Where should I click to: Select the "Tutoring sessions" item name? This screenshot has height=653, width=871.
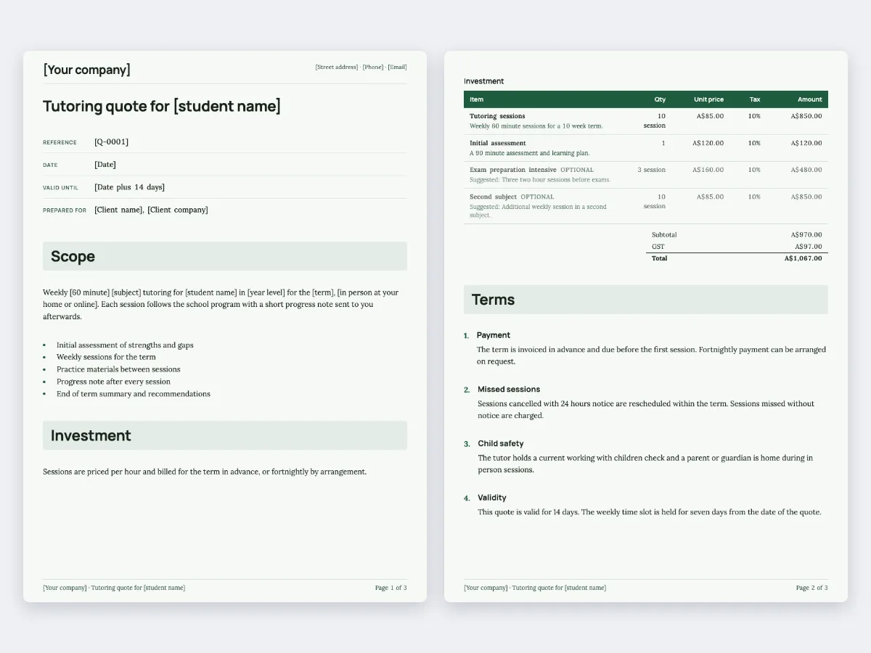pyautogui.click(x=497, y=116)
